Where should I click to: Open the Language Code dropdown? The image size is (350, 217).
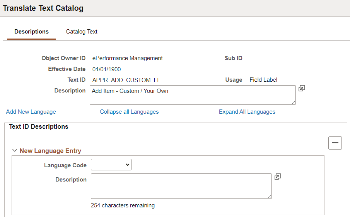click(x=111, y=165)
